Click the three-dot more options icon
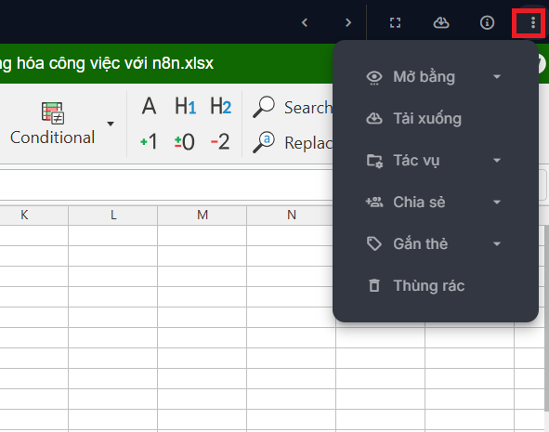 pyautogui.click(x=532, y=22)
